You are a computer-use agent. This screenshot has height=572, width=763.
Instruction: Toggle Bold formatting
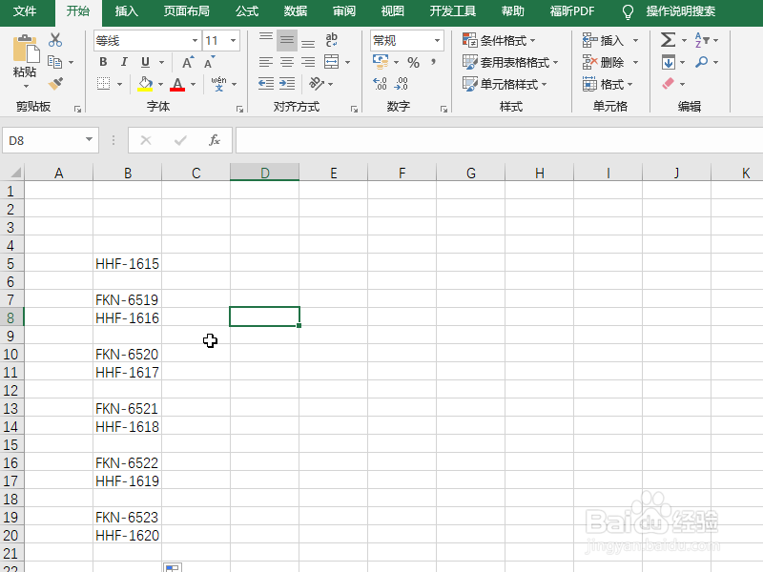pos(103,62)
